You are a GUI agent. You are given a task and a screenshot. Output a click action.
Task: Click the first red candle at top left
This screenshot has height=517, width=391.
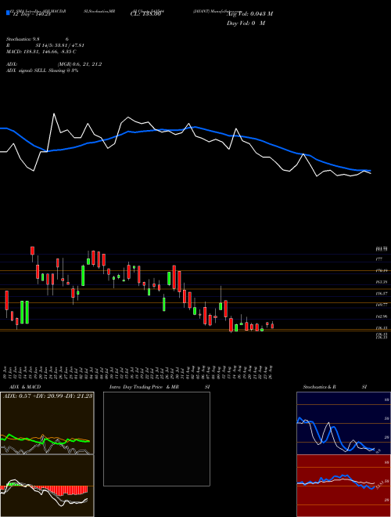pyautogui.click(x=32, y=251)
